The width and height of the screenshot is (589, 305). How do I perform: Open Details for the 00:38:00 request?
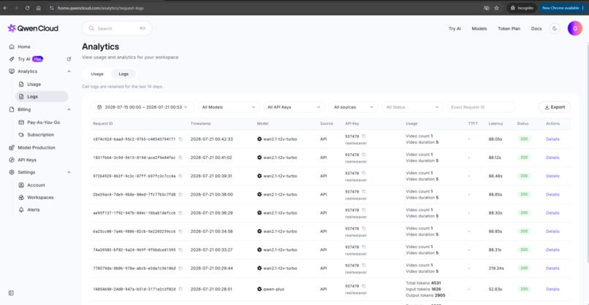pos(552,194)
